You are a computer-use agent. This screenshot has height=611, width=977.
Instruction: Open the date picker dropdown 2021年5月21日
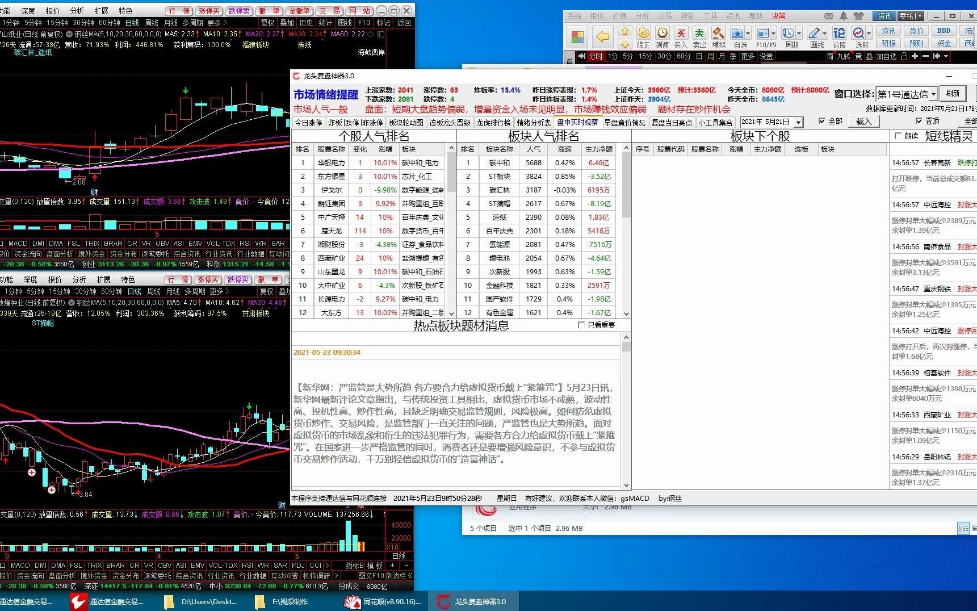point(798,122)
